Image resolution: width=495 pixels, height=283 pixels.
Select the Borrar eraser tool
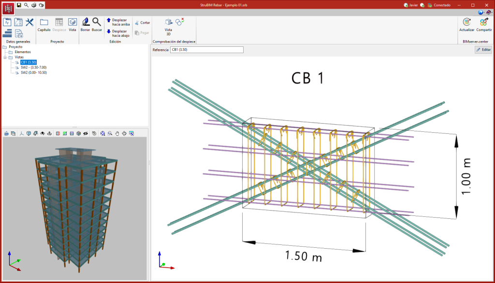pyautogui.click(x=85, y=25)
